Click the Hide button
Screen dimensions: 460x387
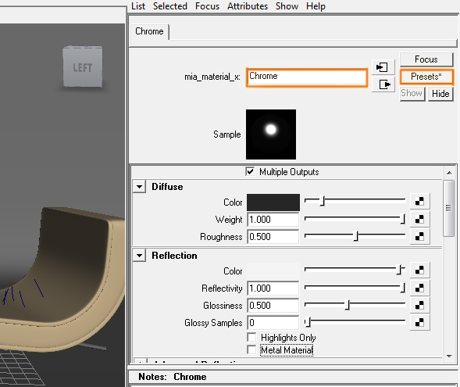point(440,94)
